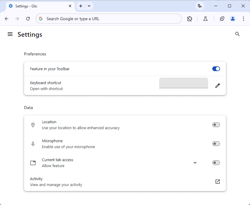250x205 pixels.
Task: Enable Current tab access toggle
Action: click(216, 163)
